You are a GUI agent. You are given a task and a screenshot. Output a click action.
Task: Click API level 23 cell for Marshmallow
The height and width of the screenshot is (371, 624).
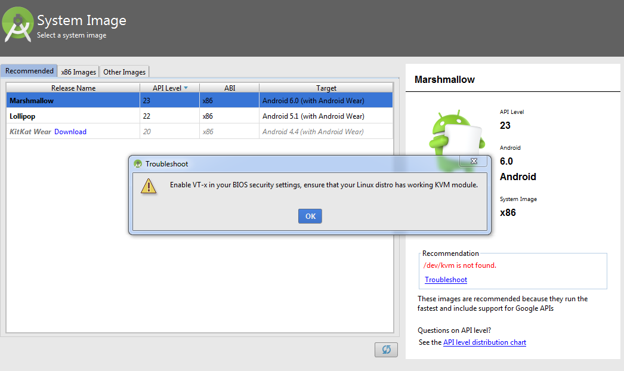tap(169, 100)
